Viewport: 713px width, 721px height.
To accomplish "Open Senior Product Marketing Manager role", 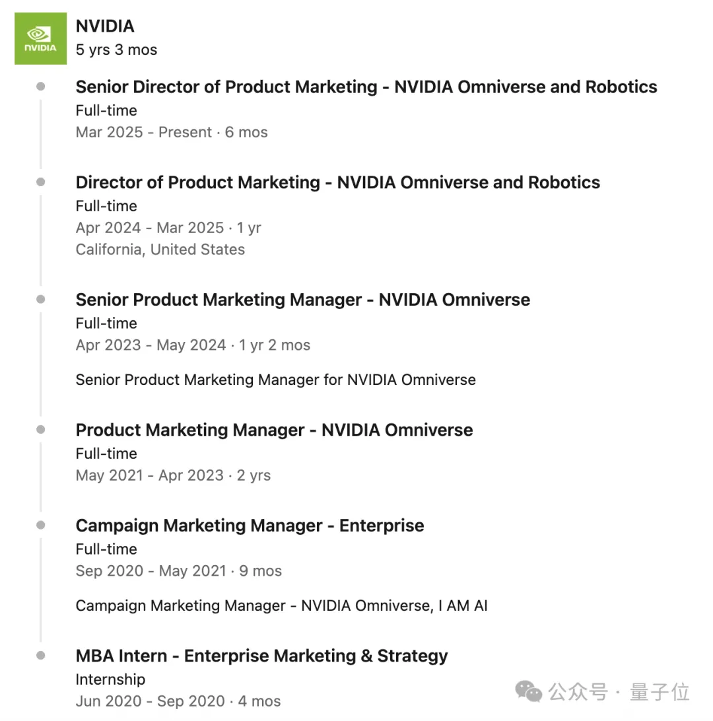I will [x=302, y=300].
